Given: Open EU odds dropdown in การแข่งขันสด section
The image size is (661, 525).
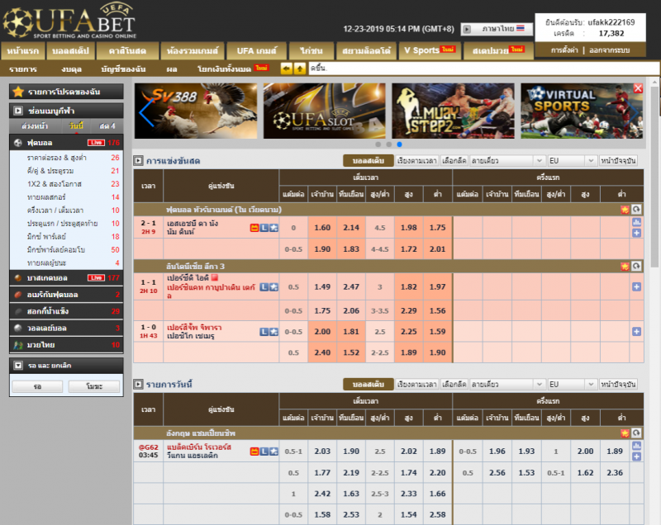Looking at the screenshot, I should (572, 161).
